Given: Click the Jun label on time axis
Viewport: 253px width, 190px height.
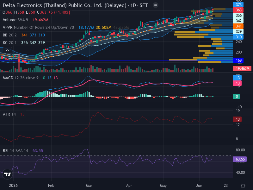Looking at the screenshot, I should (x=199, y=186).
